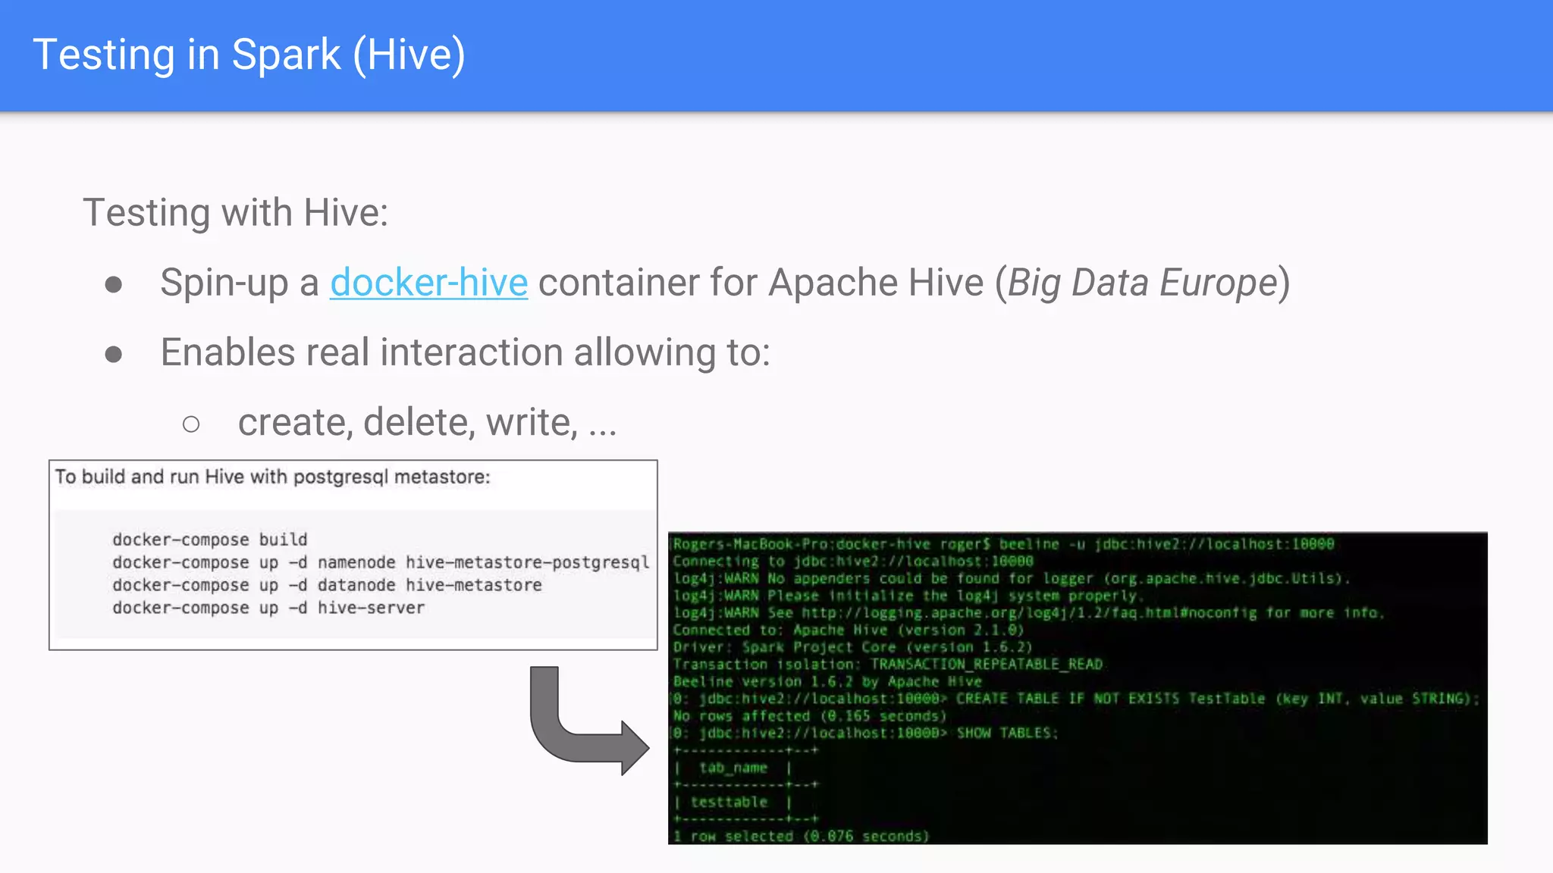Click the logging.apache.org faq URL line
The width and height of the screenshot is (1553, 873).
click(1028, 613)
